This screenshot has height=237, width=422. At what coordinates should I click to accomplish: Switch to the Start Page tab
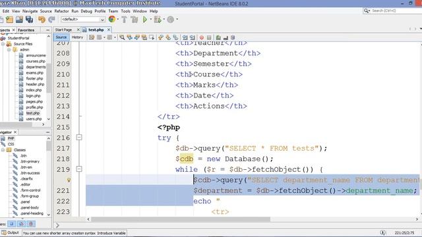coord(63,30)
